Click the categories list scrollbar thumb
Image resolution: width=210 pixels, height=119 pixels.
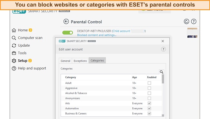click(163, 79)
